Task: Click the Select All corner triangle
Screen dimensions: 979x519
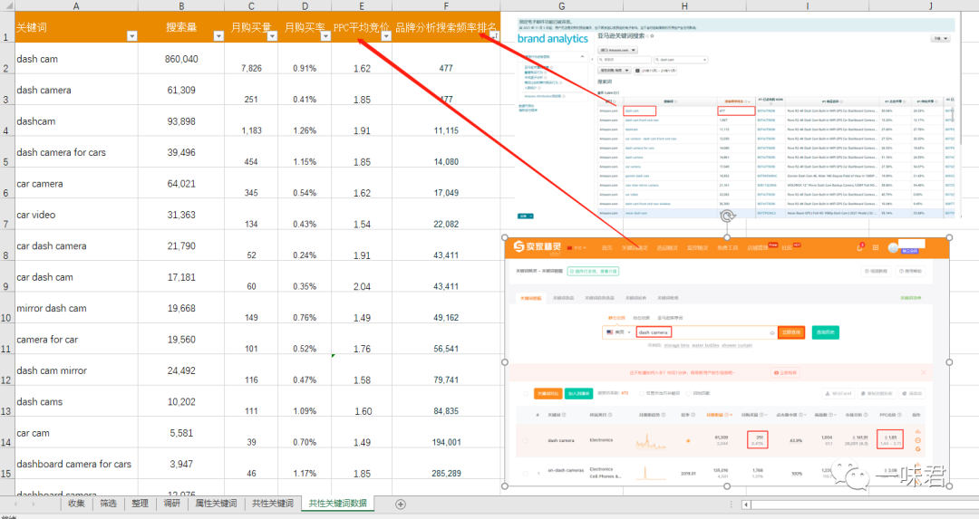Action: [7, 5]
